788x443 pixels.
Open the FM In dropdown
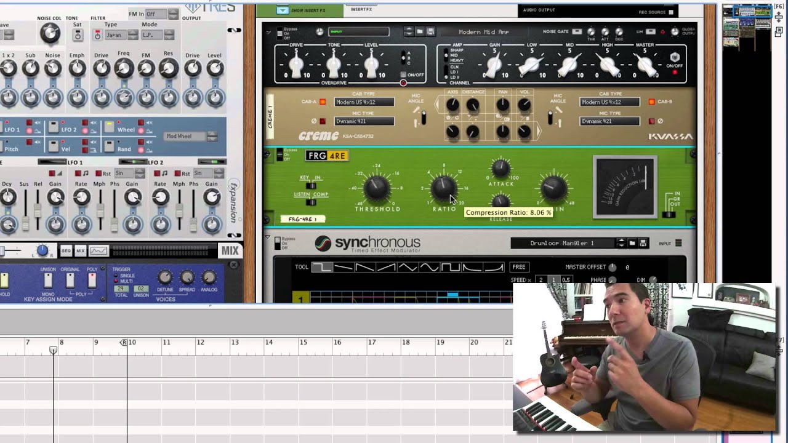pos(162,14)
